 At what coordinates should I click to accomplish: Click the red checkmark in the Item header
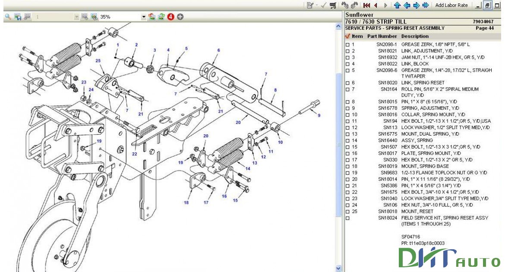[348, 36]
